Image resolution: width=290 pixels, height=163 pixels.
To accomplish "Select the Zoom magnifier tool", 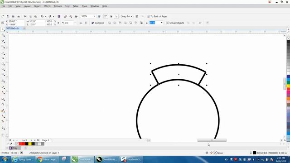I will click(3, 47).
